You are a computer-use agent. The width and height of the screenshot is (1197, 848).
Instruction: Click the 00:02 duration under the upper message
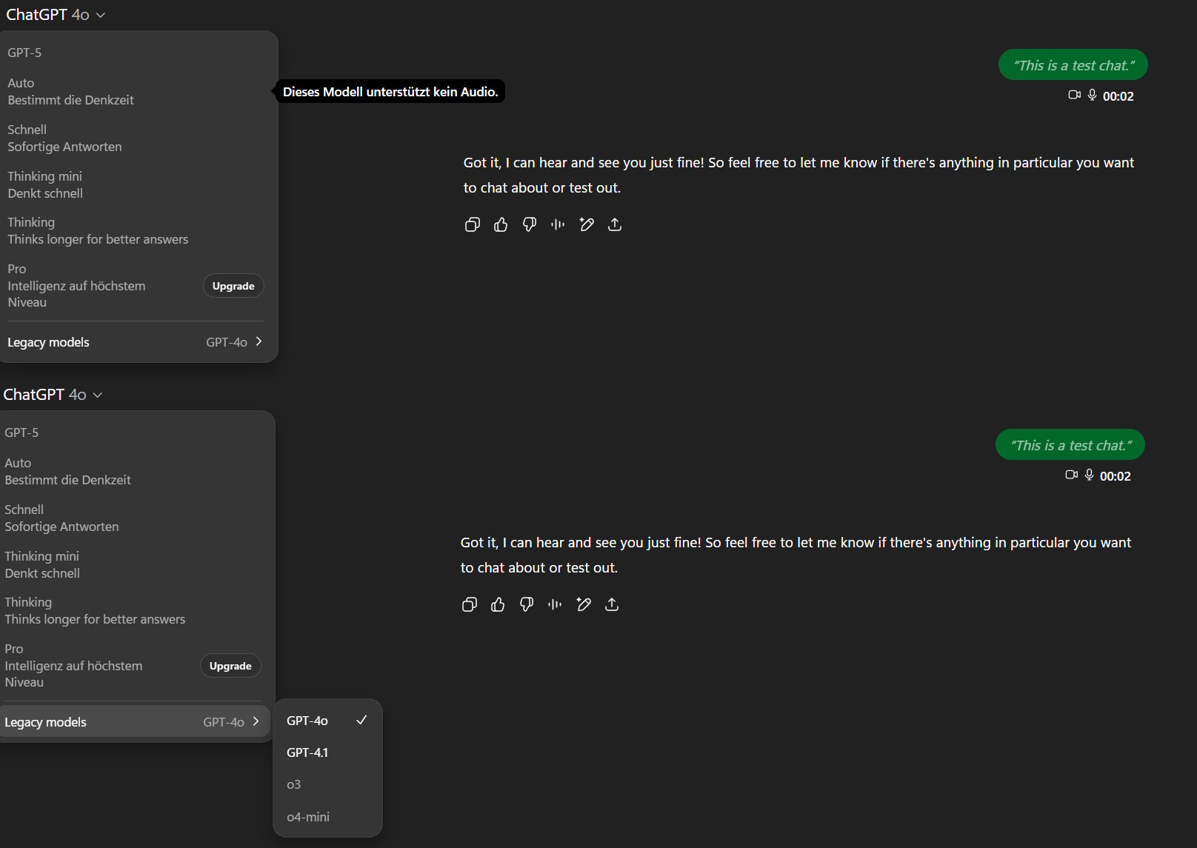(x=1118, y=96)
